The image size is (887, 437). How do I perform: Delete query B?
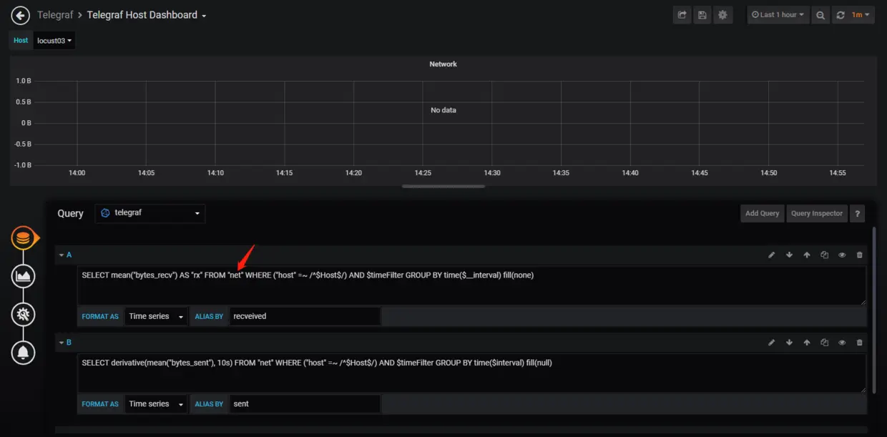(x=859, y=343)
